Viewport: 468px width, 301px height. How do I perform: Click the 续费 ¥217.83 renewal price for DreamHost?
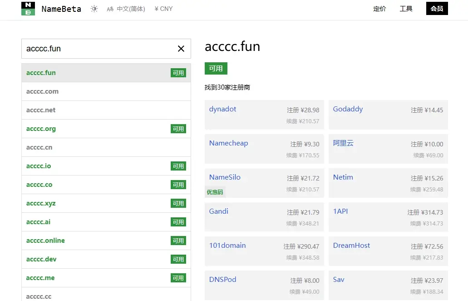(x=427, y=258)
